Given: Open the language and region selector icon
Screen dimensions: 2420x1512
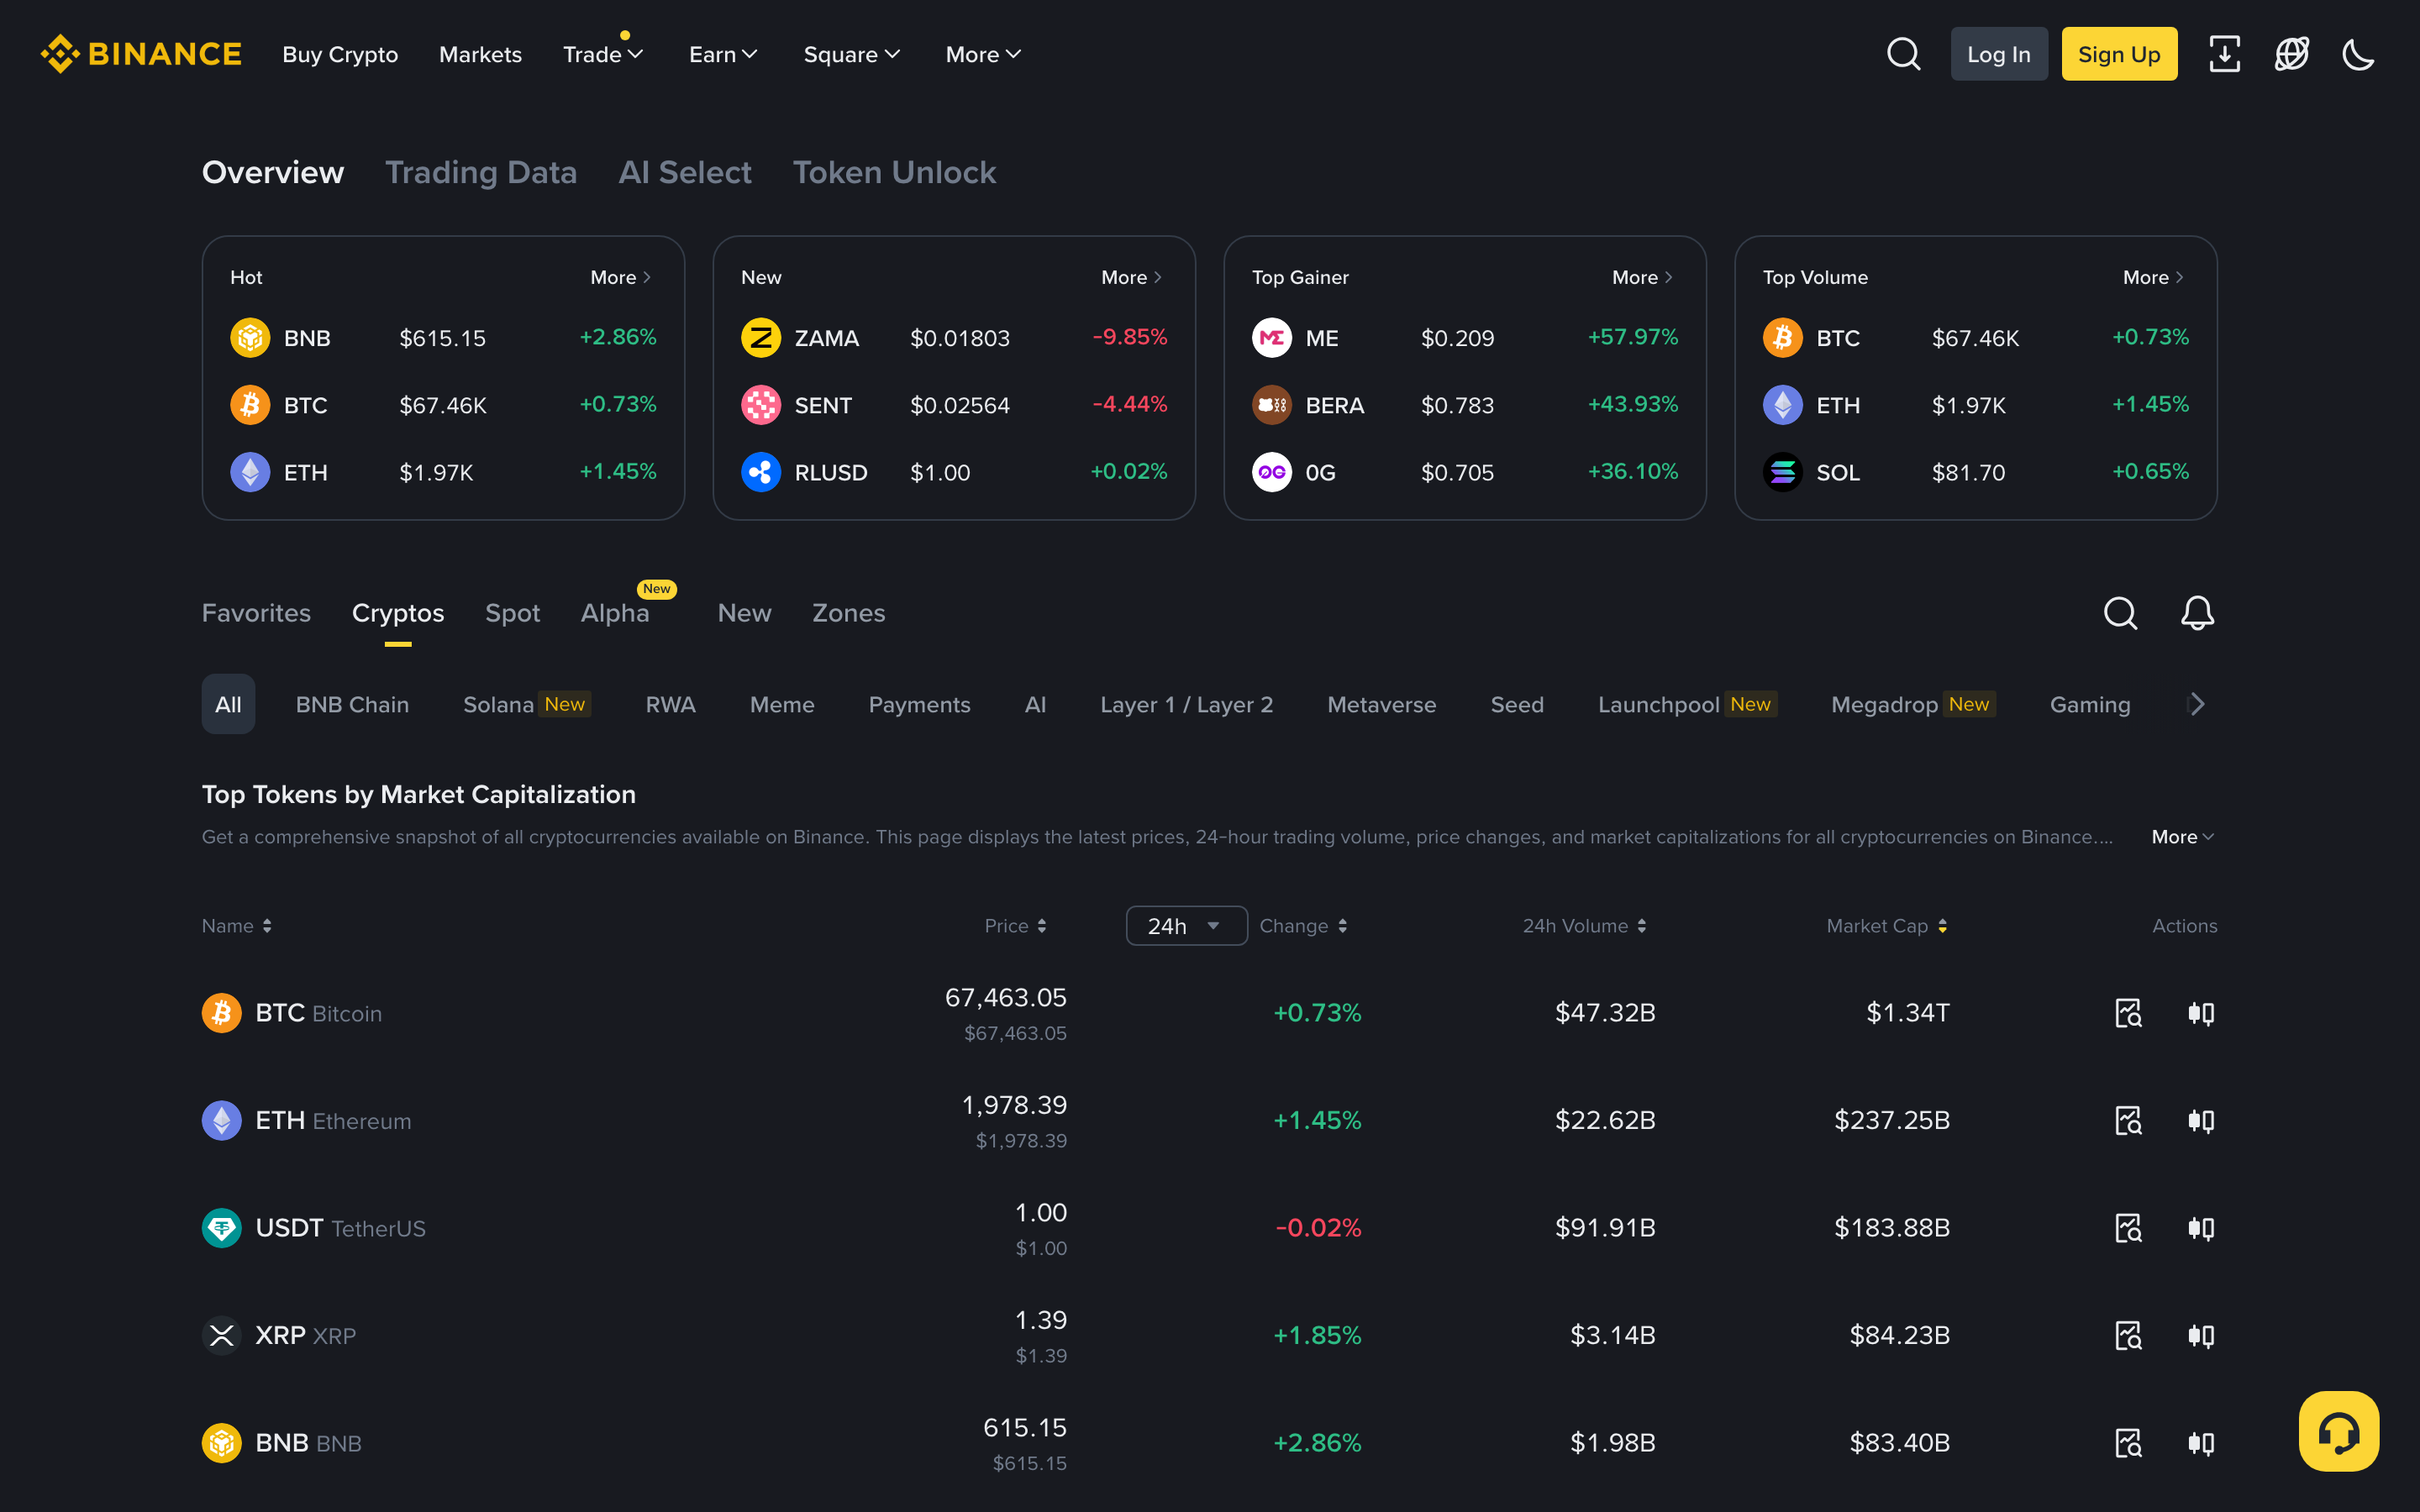Looking at the screenshot, I should (2291, 54).
